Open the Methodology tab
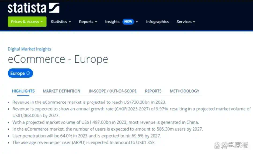 pos(184,91)
